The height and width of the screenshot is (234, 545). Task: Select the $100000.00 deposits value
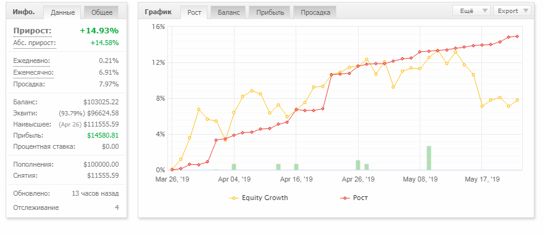[x=101, y=164]
